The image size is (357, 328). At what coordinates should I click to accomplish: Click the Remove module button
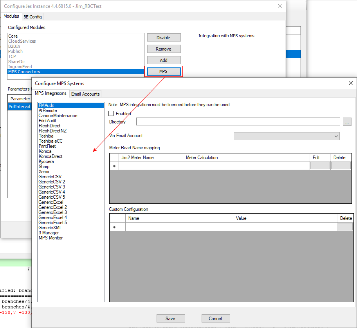click(x=163, y=49)
